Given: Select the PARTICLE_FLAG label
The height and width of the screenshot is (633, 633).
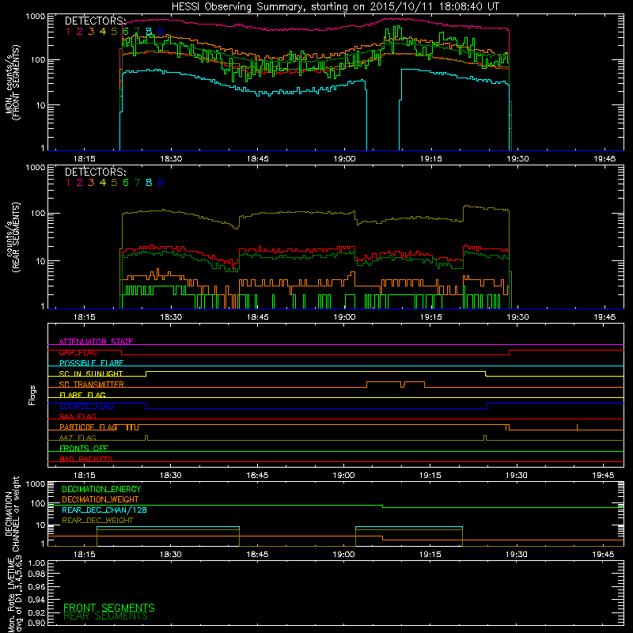Looking at the screenshot, I should click(x=89, y=427).
